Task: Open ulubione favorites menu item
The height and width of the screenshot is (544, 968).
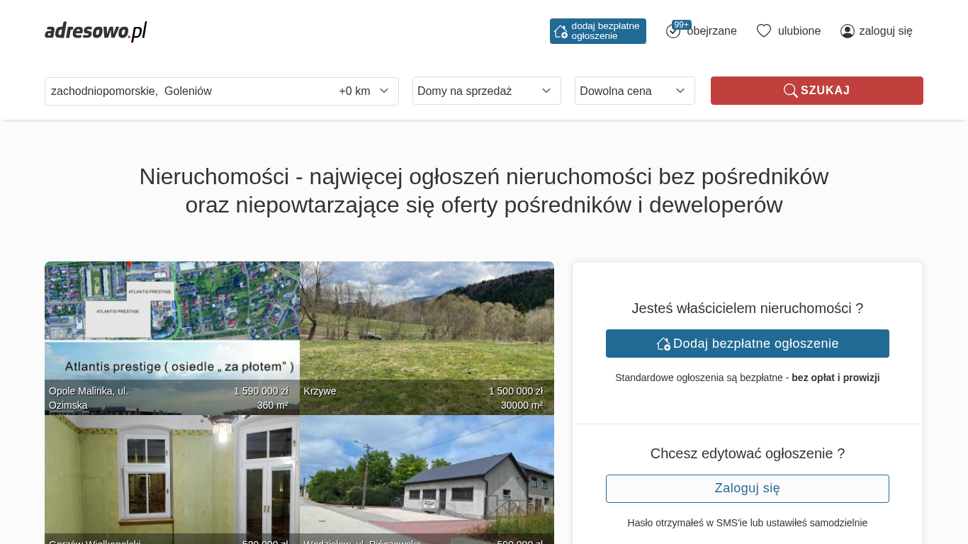Action: click(799, 31)
